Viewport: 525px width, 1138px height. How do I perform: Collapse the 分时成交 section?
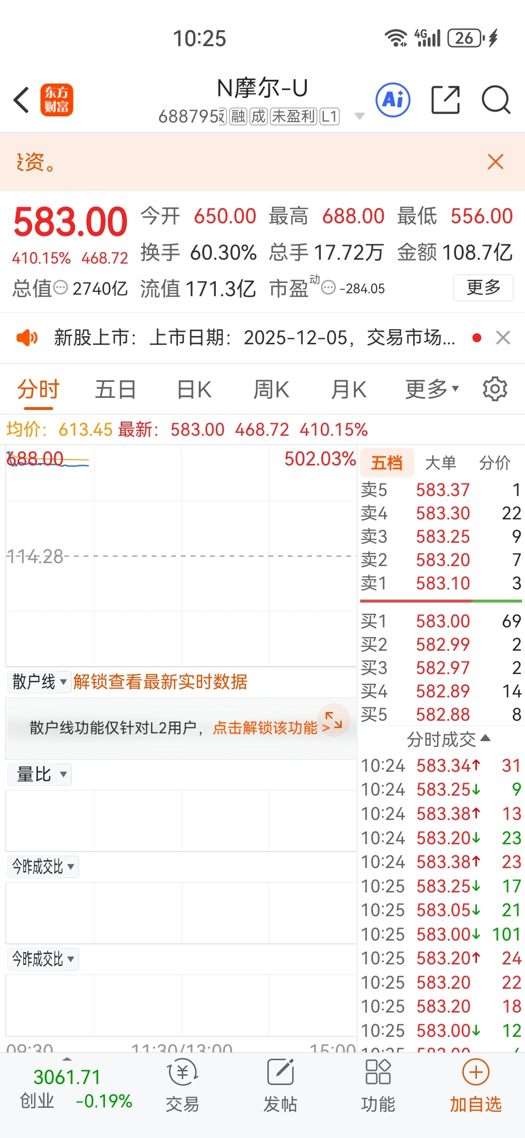[448, 739]
